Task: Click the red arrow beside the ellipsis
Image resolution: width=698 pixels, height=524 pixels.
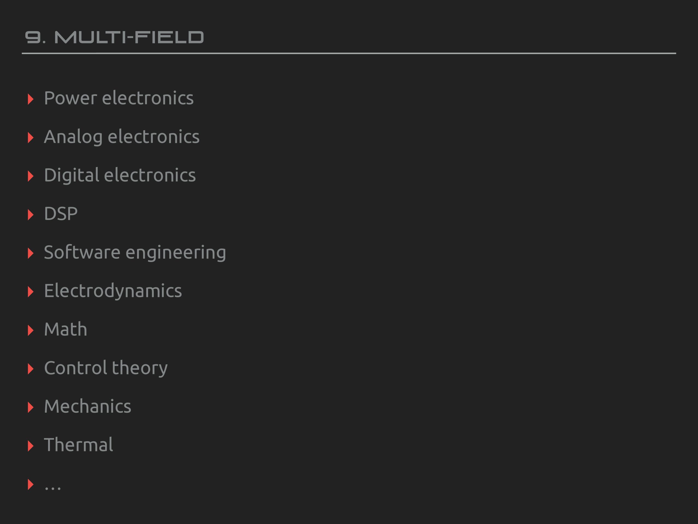Action: [x=31, y=484]
